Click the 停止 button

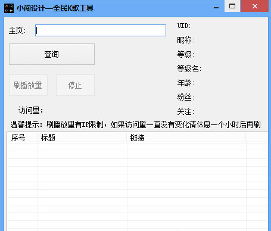point(75,85)
